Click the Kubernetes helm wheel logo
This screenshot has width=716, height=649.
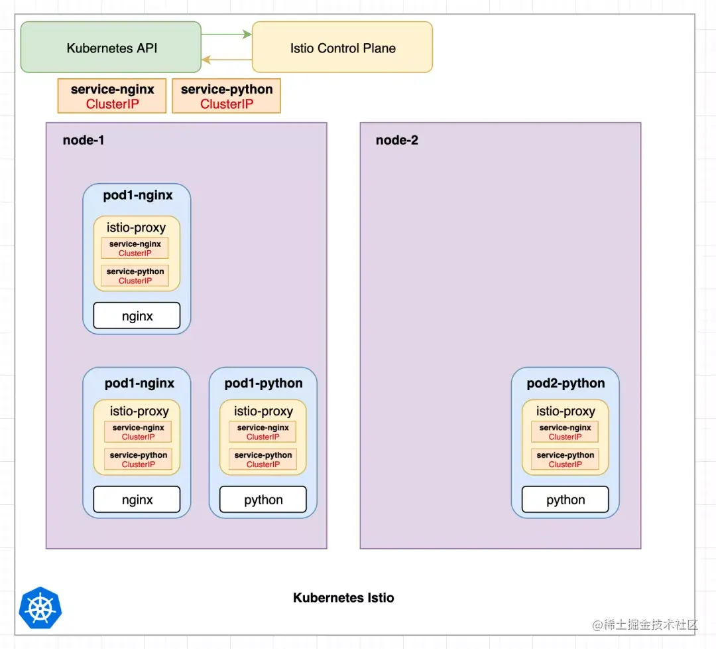[x=40, y=608]
